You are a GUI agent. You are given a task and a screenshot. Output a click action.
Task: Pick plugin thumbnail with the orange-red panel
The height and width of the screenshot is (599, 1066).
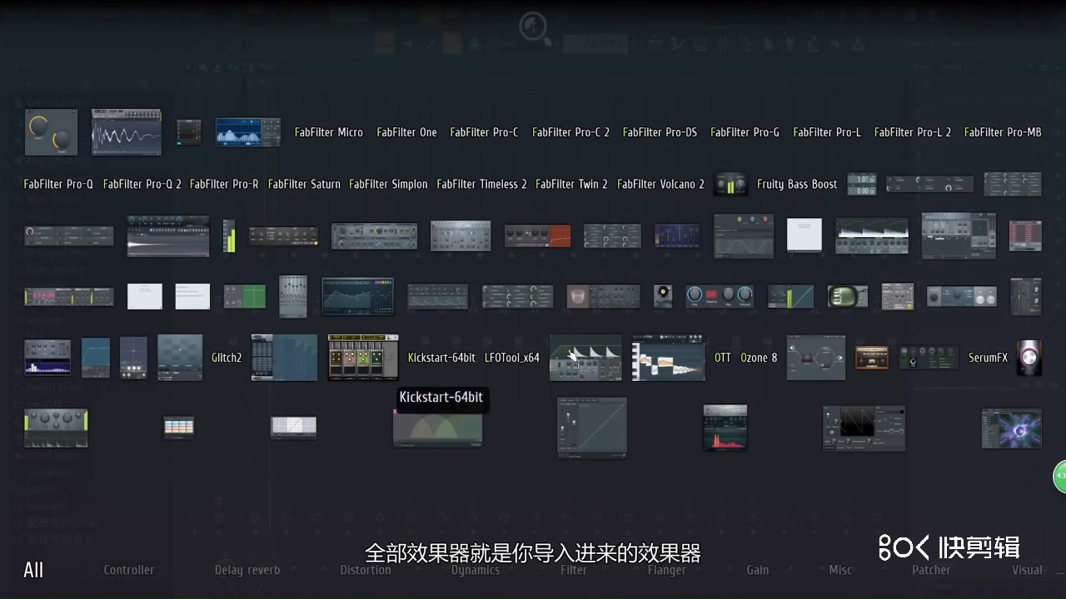[537, 236]
